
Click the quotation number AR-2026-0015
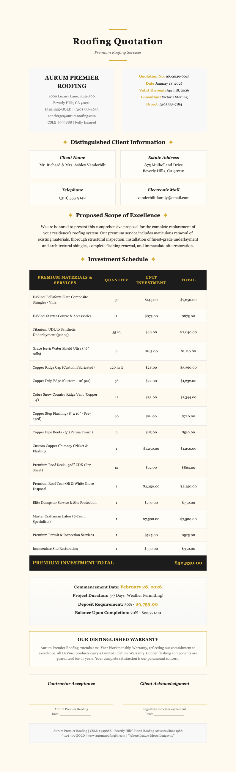click(x=177, y=76)
